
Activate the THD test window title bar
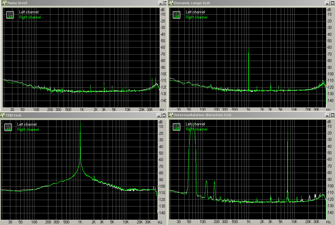click(81, 115)
